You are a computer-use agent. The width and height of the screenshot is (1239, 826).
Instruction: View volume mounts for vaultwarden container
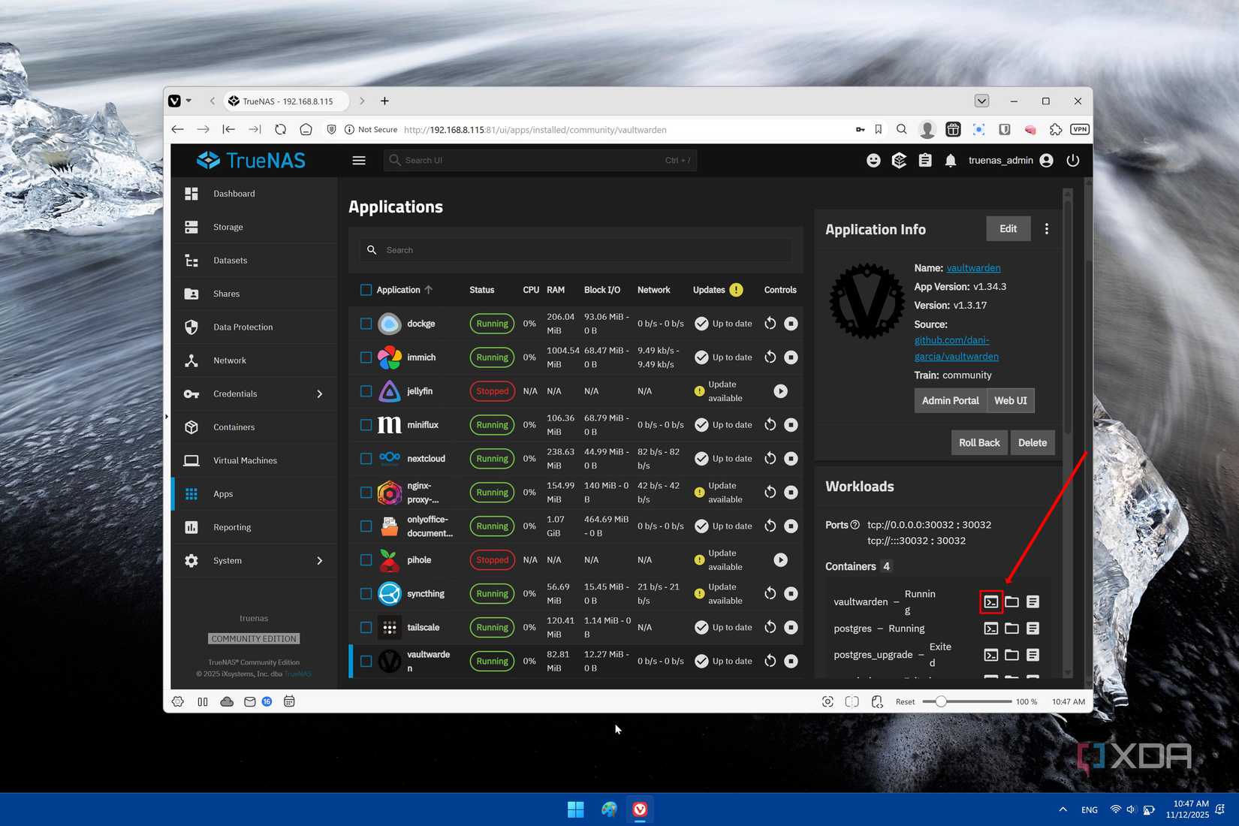pyautogui.click(x=1012, y=601)
